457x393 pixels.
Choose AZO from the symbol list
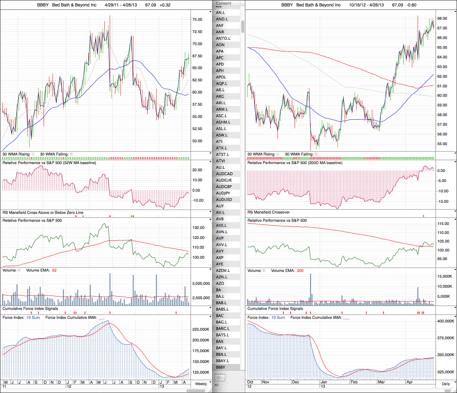tap(220, 283)
